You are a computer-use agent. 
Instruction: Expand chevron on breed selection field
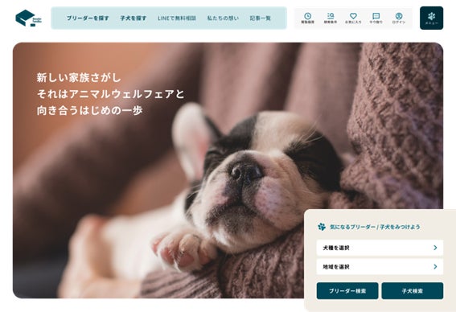click(x=435, y=248)
